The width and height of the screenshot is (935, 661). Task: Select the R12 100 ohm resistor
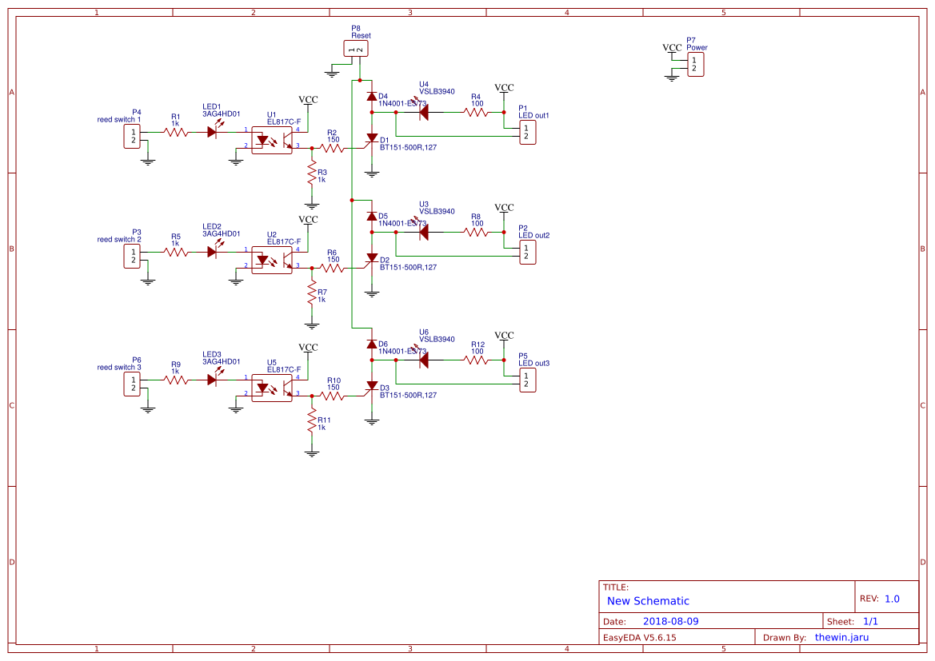pyautogui.click(x=476, y=360)
